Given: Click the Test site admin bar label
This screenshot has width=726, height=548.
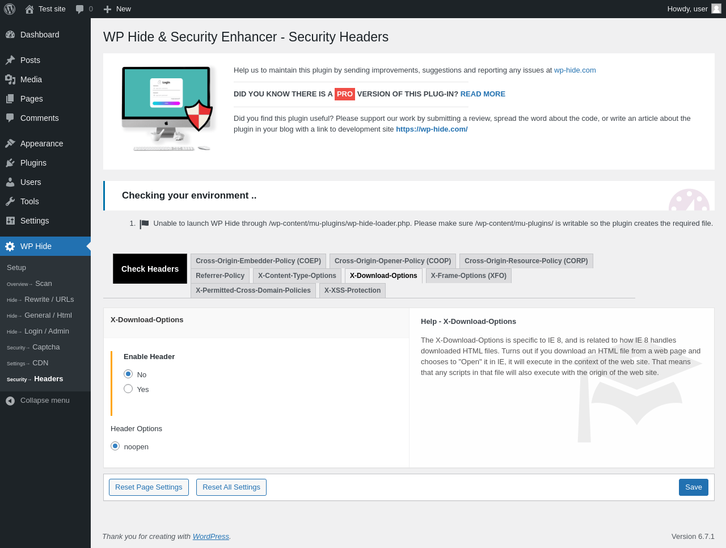Looking at the screenshot, I should click(x=52, y=9).
